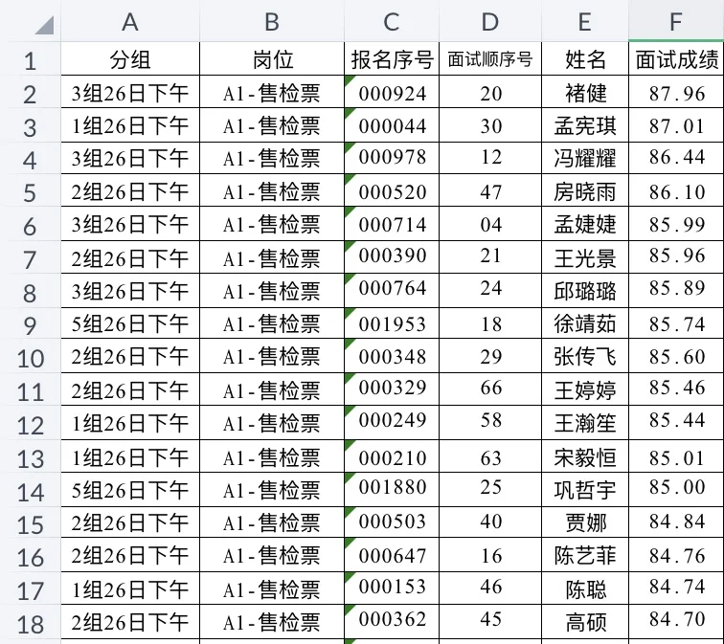
Task: Click the select-all corner triangle
Action: pyautogui.click(x=45, y=25)
